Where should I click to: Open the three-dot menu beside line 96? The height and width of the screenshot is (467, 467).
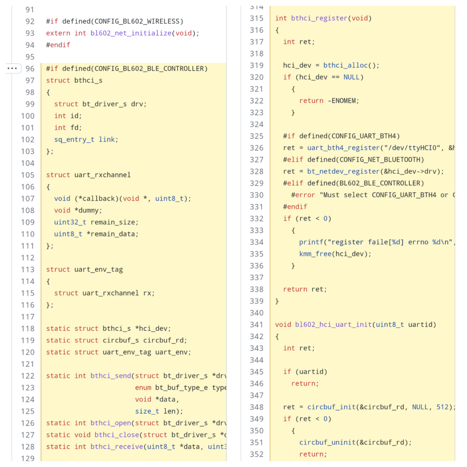point(12,68)
